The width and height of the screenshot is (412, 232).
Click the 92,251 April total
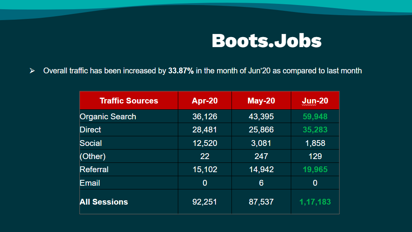(204, 202)
